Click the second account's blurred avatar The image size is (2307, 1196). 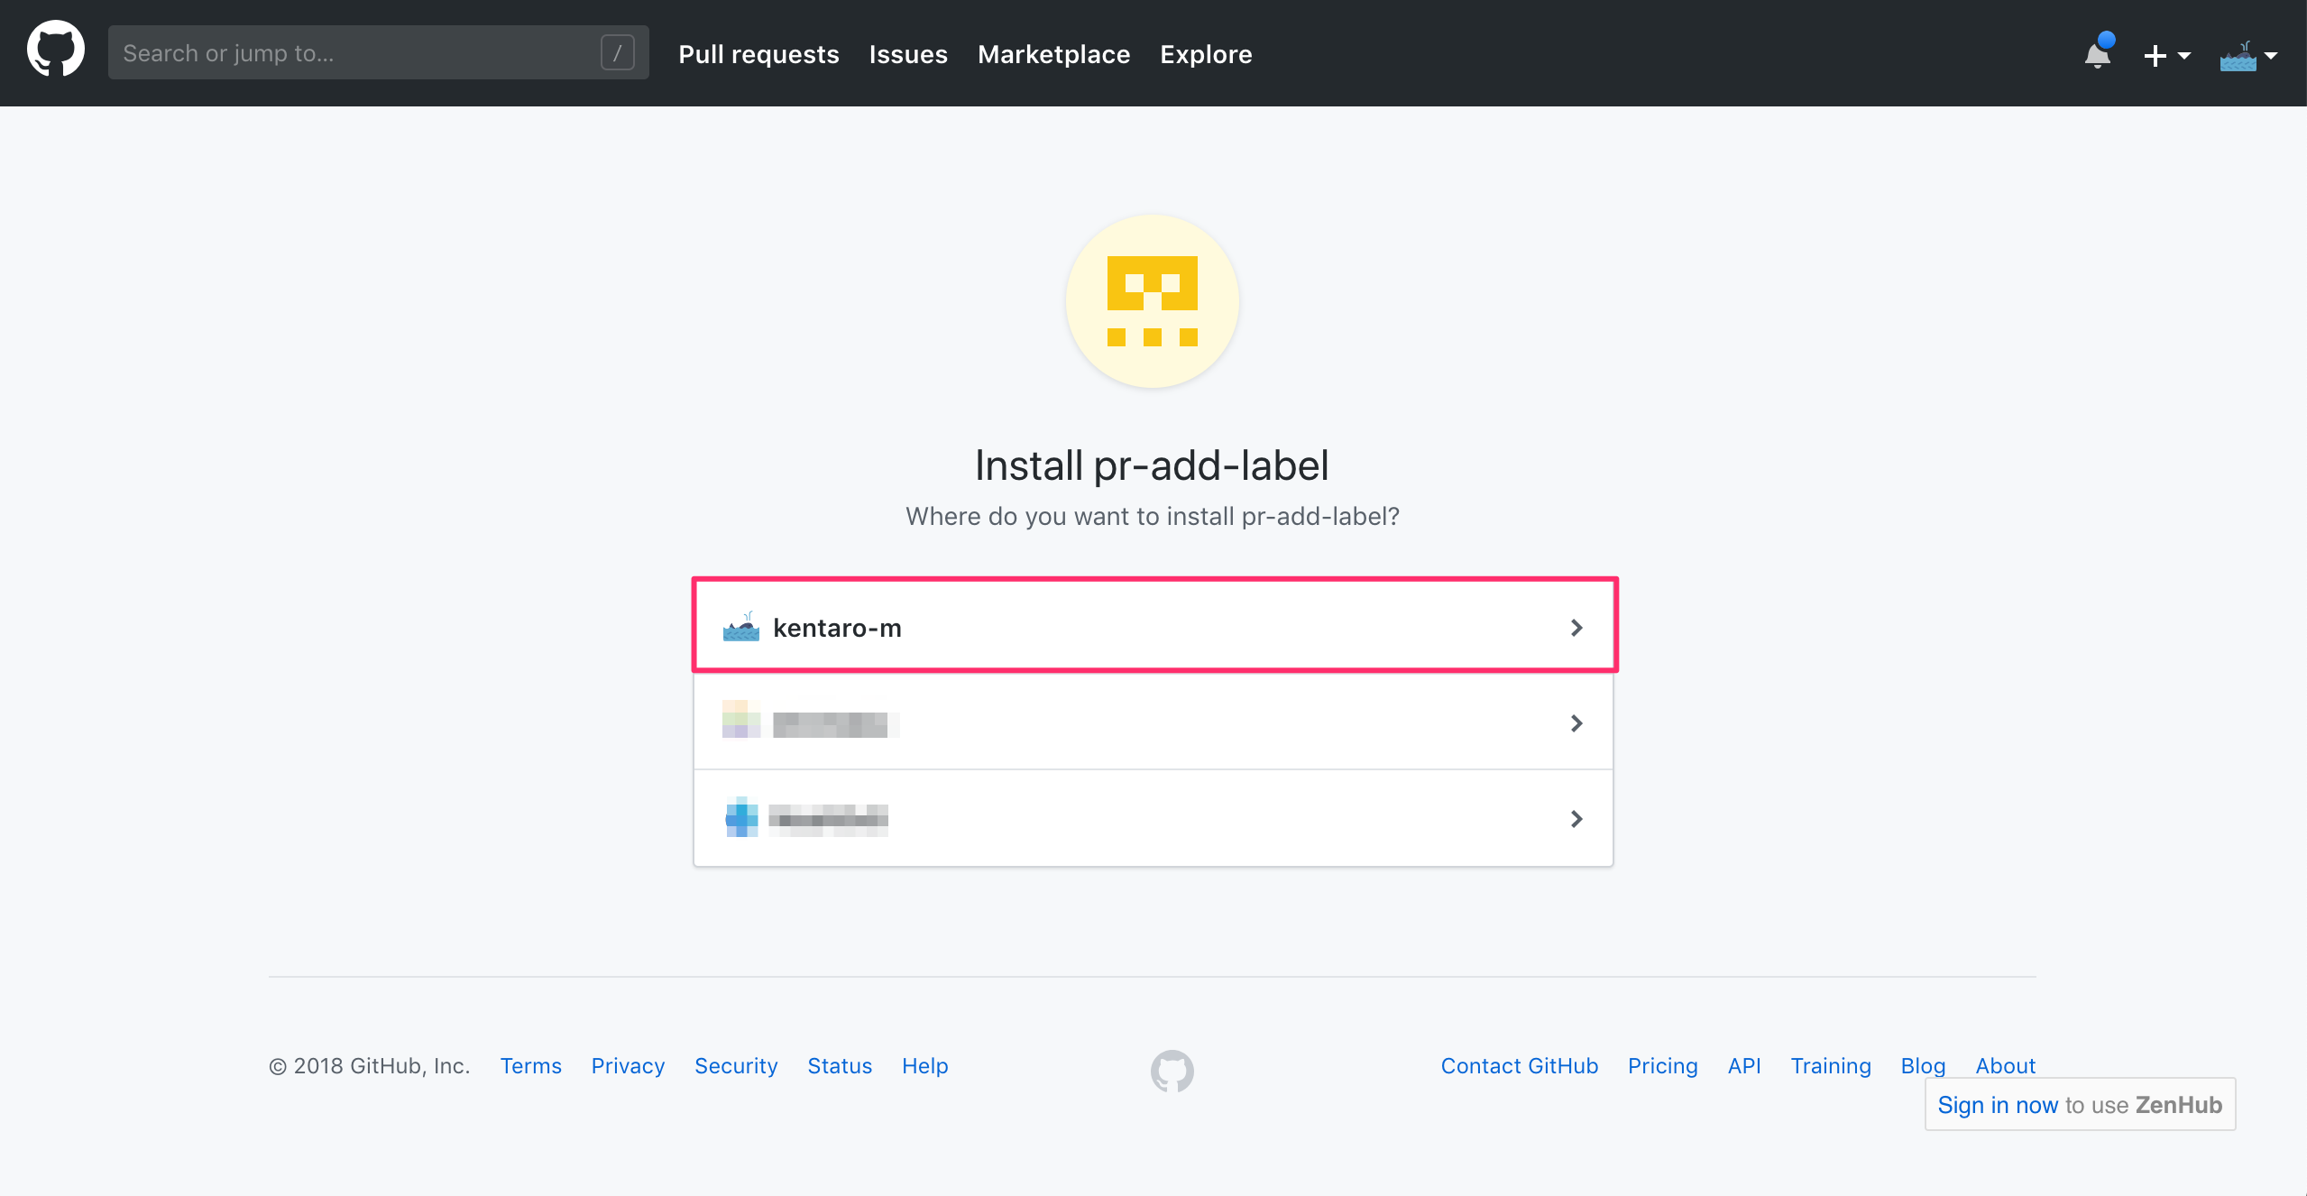tap(740, 722)
